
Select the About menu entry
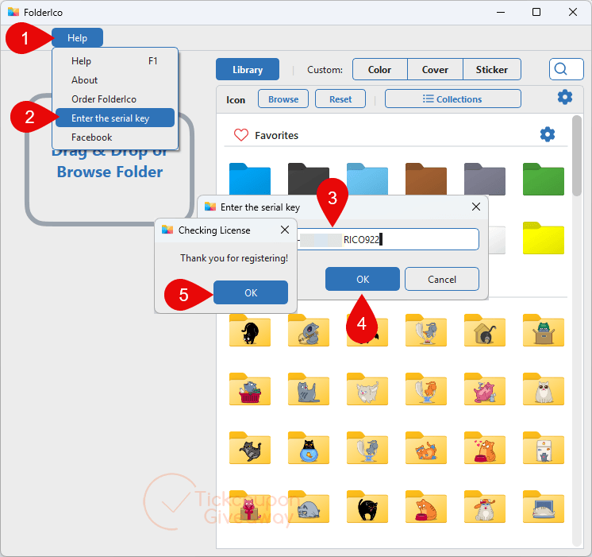point(85,80)
